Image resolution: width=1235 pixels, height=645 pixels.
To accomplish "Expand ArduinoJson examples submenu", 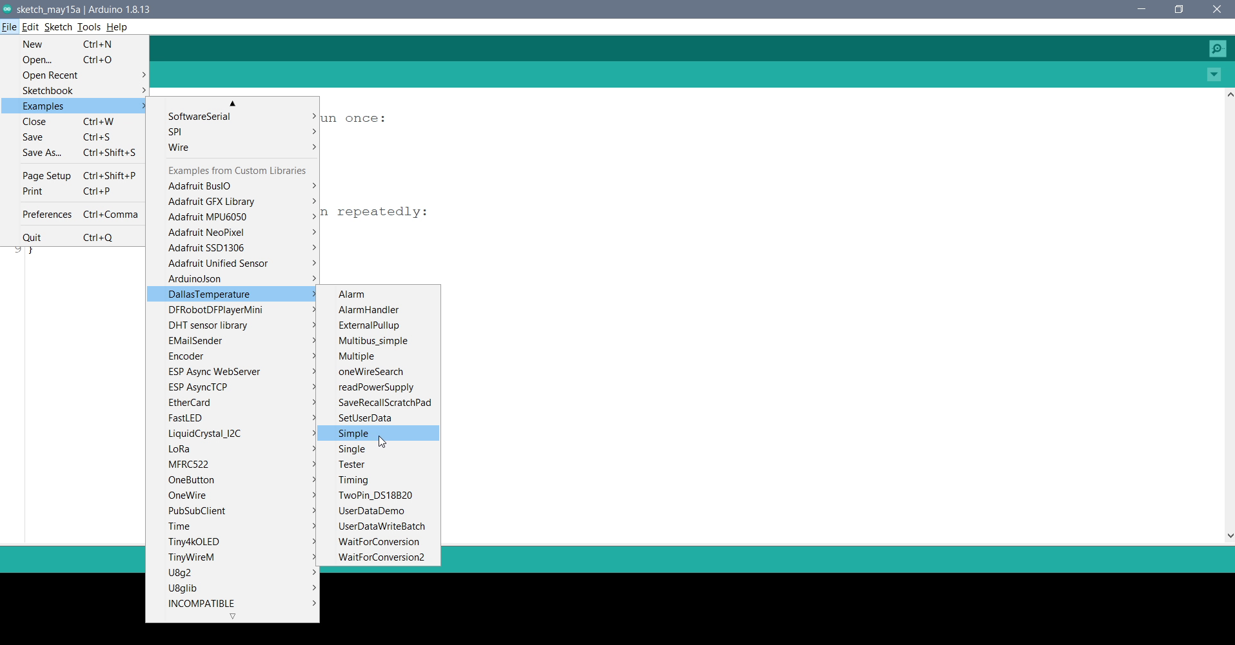I will [x=233, y=279].
